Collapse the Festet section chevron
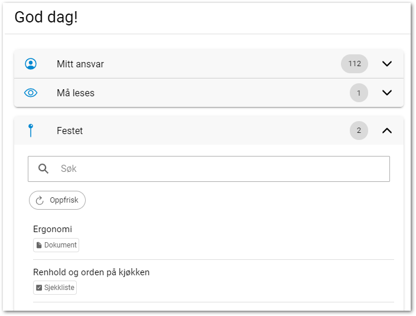Screen dimensions: 416x316 click(x=387, y=131)
